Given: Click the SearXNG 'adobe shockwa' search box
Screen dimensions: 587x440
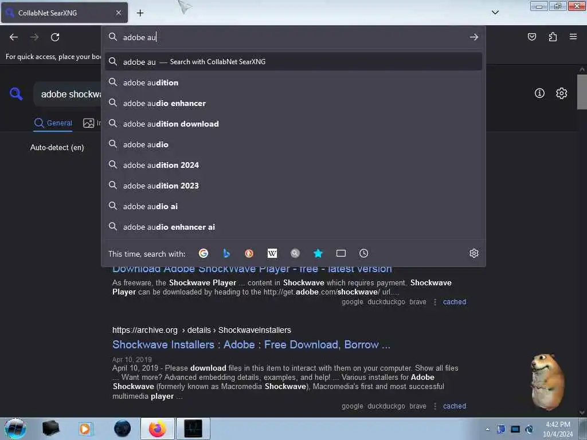Looking at the screenshot, I should click(68, 94).
